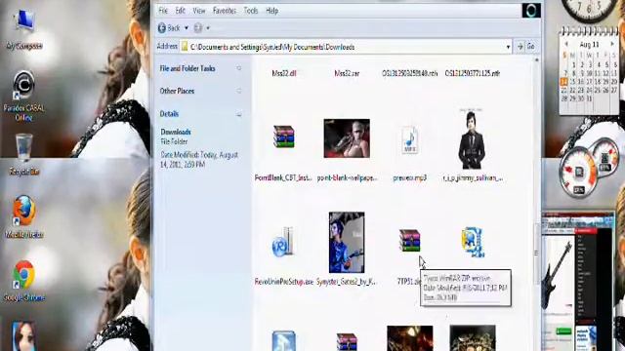This screenshot has height=351, width=625.
Task: Select the Mss32.dll file name
Action: (284, 73)
